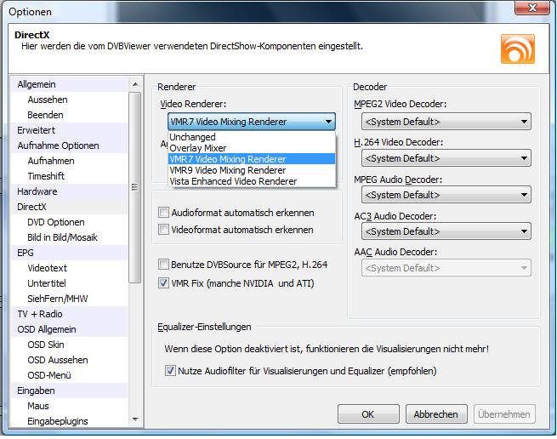Disable Nutze Audiofilter für Visualisierungen checkbox
Screen dimensions: 557x439
pyautogui.click(x=171, y=371)
